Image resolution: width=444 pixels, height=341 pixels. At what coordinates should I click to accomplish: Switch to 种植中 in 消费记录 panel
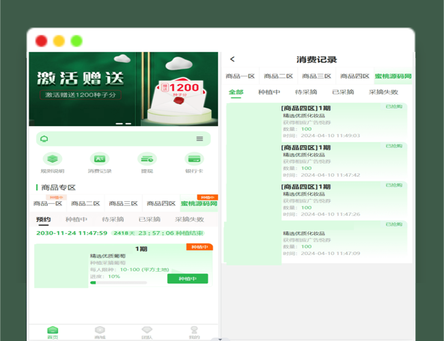pos(269,92)
